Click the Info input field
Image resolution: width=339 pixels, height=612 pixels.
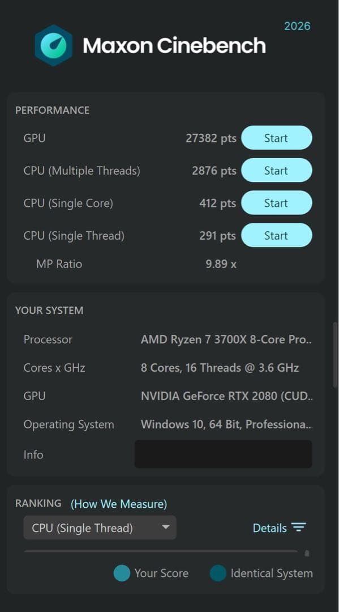[x=223, y=454]
